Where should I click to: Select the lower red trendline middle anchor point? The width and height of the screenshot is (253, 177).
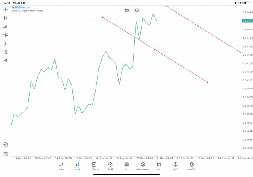(x=155, y=49)
